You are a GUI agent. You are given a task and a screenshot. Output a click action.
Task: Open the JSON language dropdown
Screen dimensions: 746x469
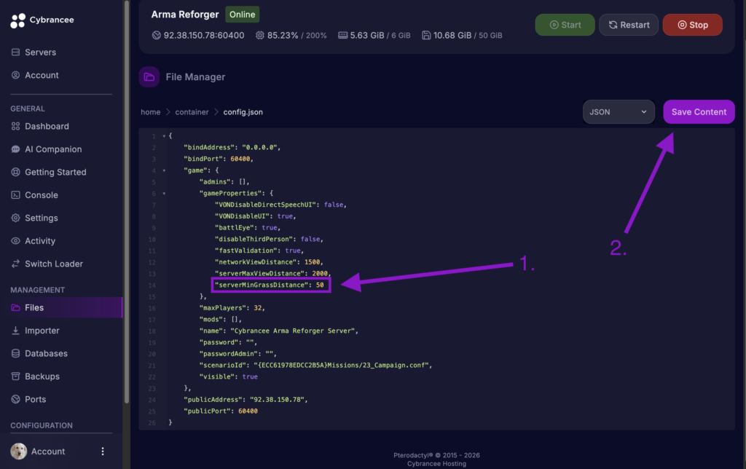tap(619, 111)
